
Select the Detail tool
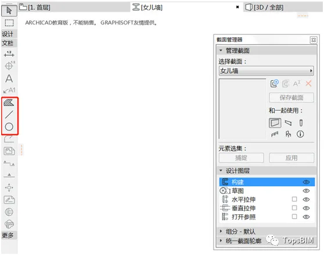[9, 187]
